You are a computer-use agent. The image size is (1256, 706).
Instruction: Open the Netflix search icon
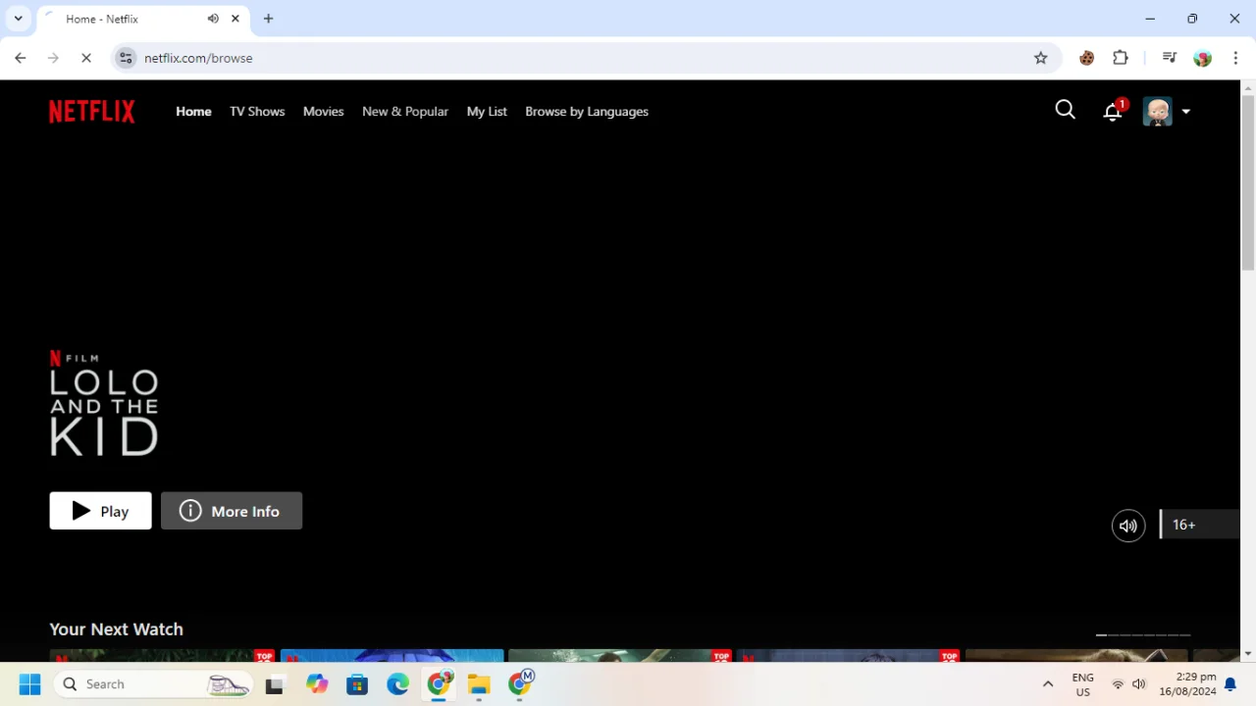1065,110
